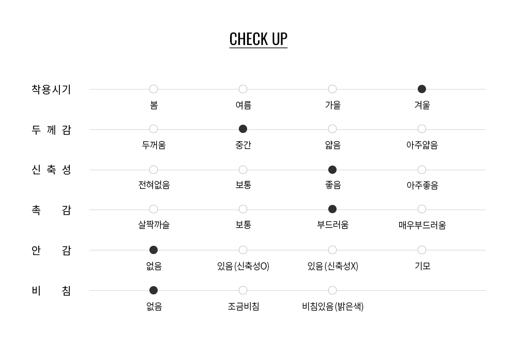Image resolution: width=517 pixels, height=342 pixels.
Task: Select 전혀없음 elasticity radio circle
Action: (154, 170)
